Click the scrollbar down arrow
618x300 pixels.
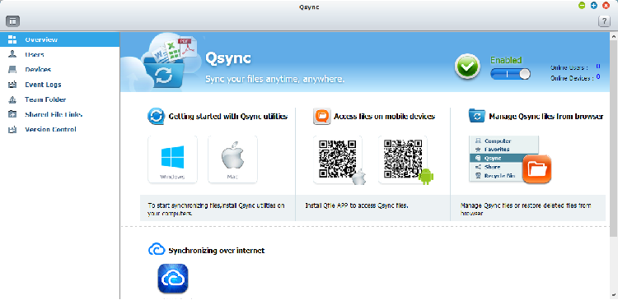tap(614, 295)
